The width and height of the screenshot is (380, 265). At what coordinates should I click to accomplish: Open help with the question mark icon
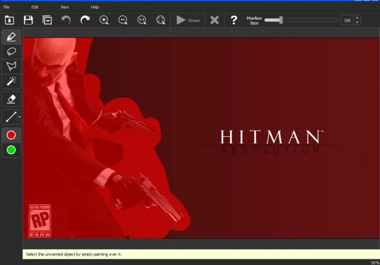point(234,20)
